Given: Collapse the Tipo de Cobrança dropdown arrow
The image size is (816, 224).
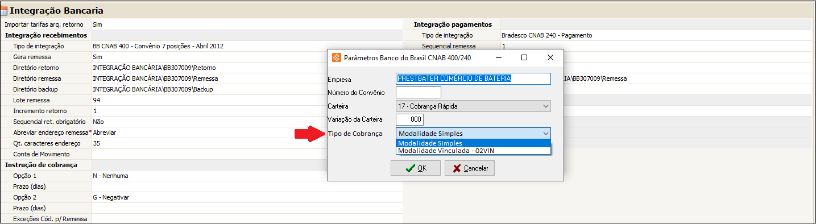Looking at the screenshot, I should click(x=545, y=134).
